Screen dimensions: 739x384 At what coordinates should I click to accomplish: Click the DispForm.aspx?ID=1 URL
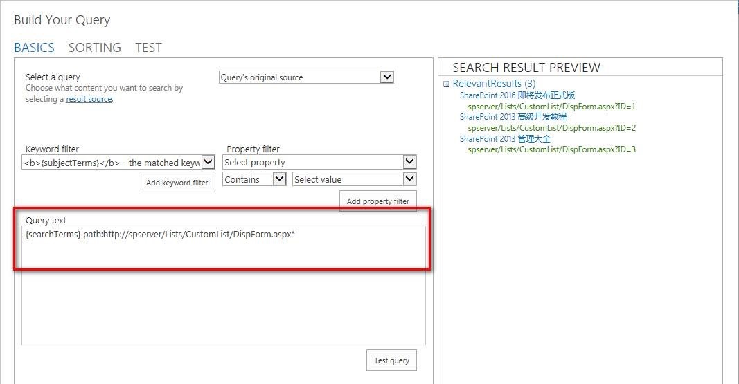coord(551,107)
